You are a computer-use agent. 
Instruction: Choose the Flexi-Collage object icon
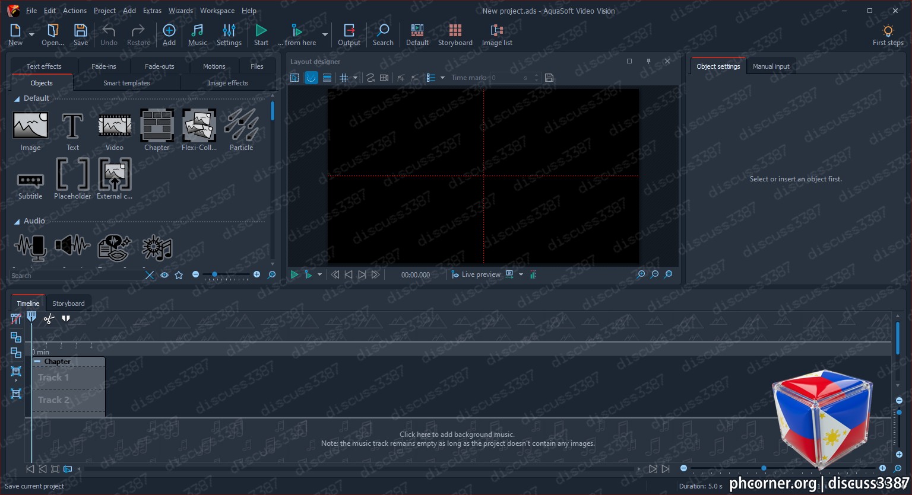pyautogui.click(x=199, y=125)
